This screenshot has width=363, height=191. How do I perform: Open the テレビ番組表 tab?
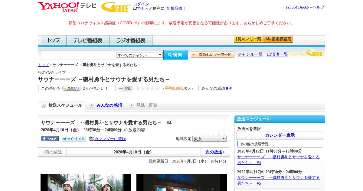[x=88, y=40]
